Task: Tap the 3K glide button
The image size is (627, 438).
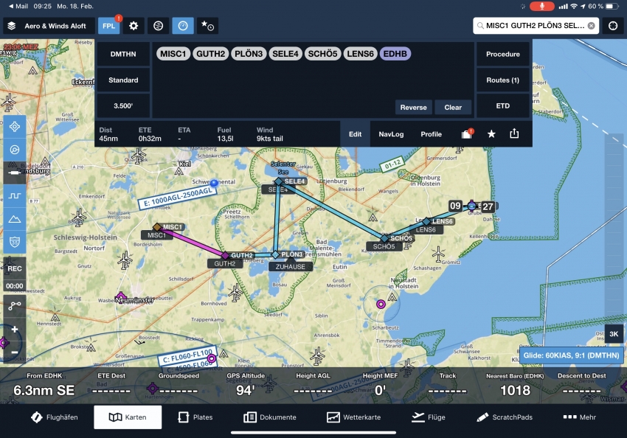Action: point(614,334)
